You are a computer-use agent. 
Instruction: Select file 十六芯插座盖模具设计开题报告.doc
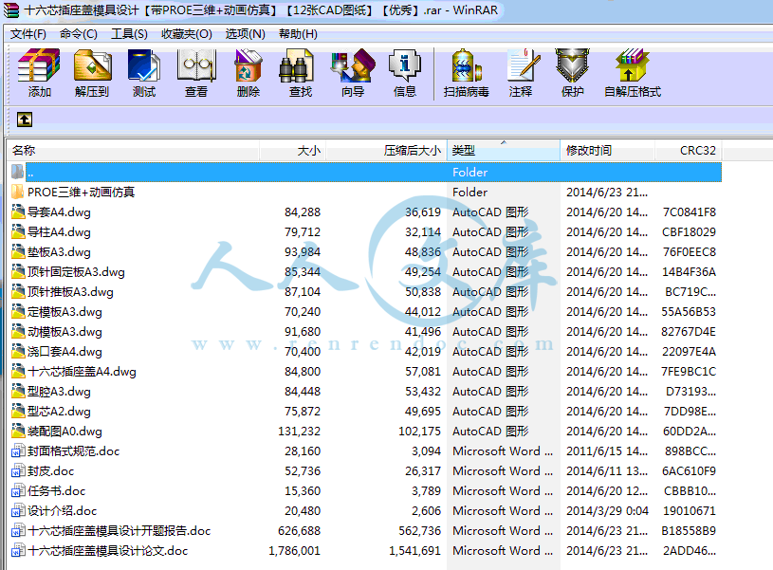pos(119,530)
